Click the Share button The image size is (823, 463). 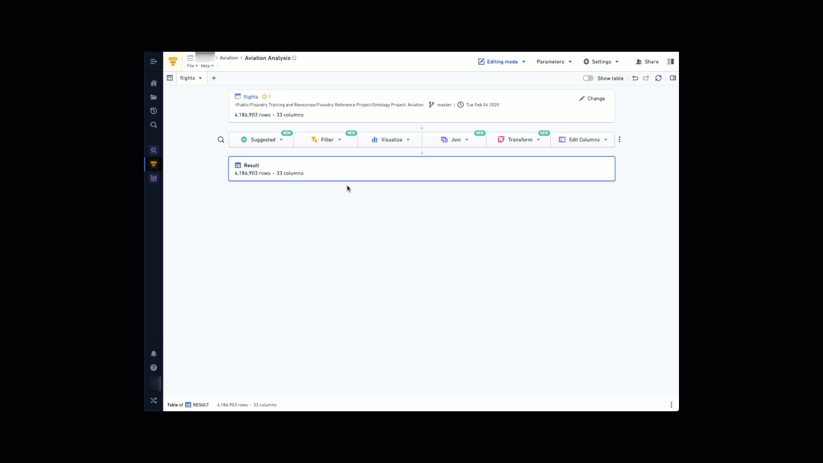[647, 62]
